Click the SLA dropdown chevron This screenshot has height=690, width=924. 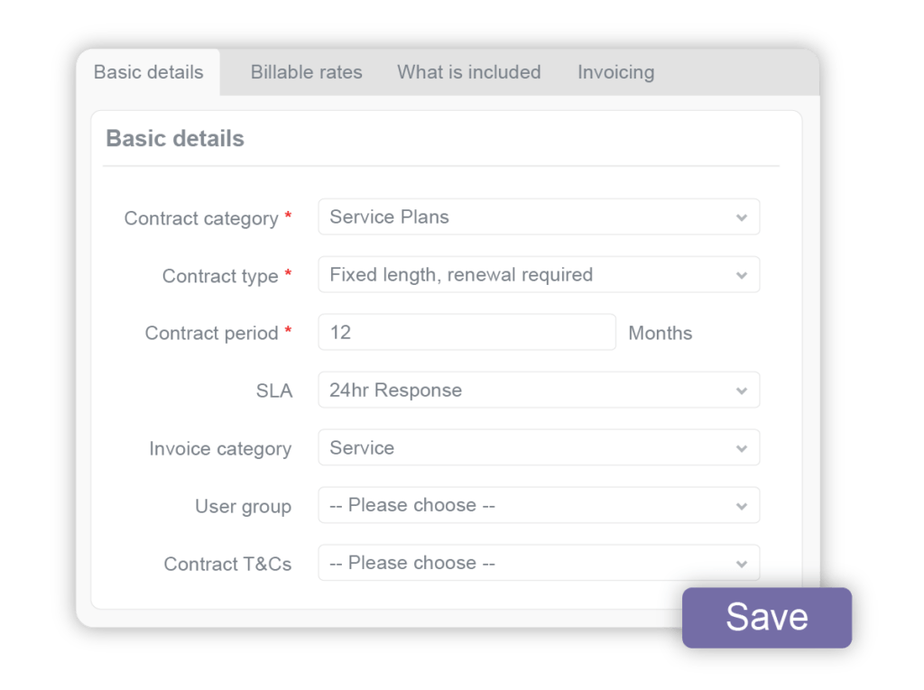[x=742, y=390]
